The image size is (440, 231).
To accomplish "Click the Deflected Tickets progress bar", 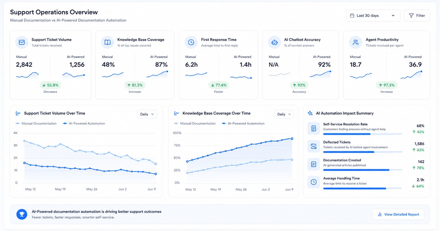I will click(x=362, y=152).
